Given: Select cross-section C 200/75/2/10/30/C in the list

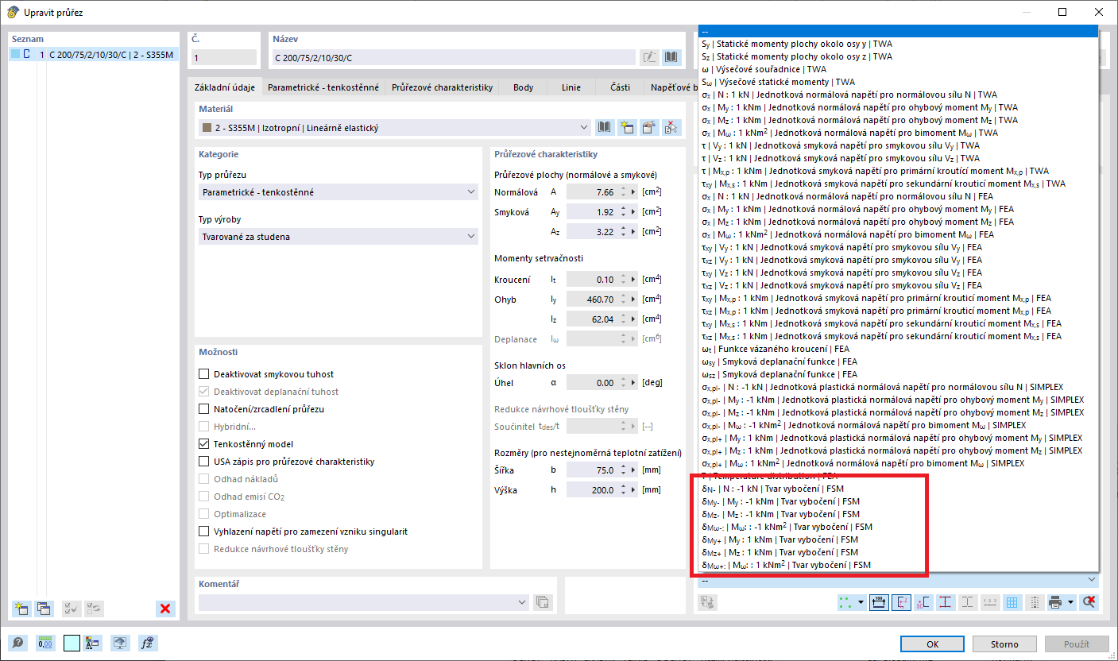Looking at the screenshot, I should click(94, 55).
